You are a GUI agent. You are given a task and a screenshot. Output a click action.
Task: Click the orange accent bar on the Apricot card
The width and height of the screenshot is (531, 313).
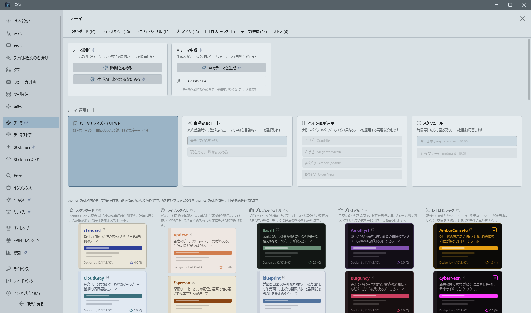click(203, 253)
